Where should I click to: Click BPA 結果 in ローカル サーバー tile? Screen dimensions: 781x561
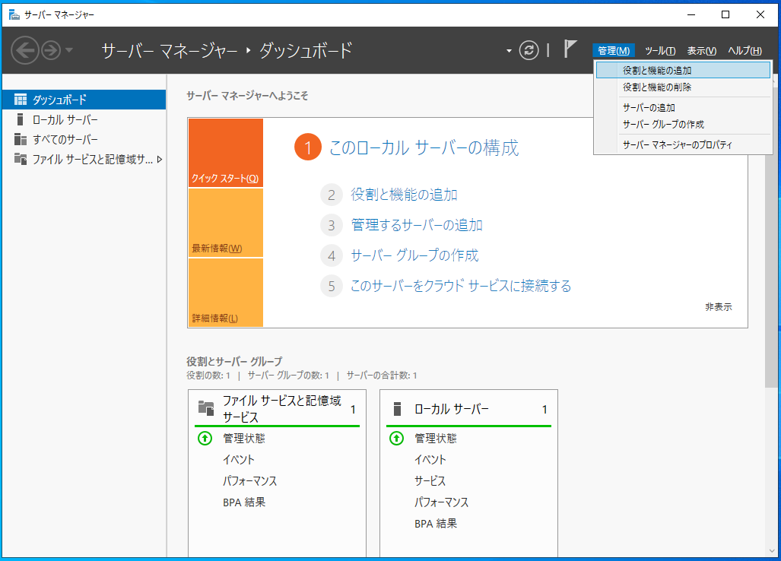436,524
